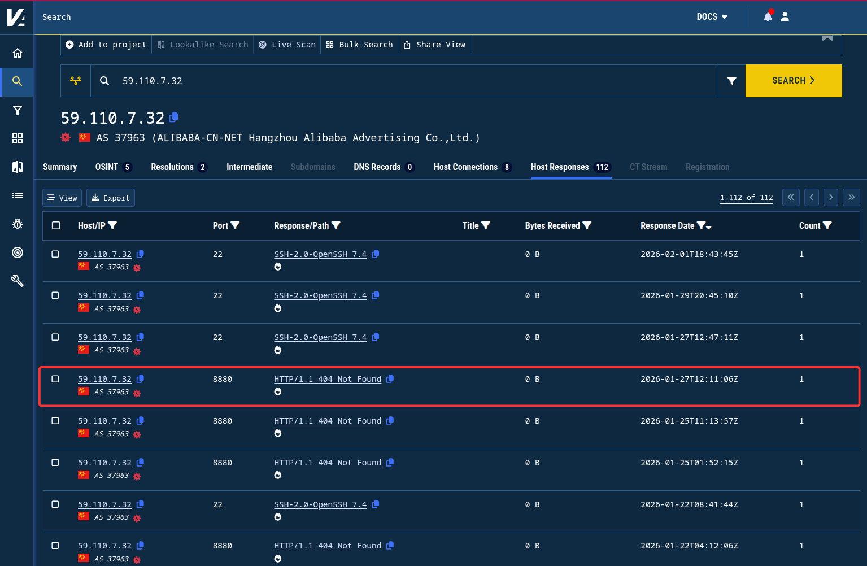Check the first SSH-2.0-OpenSSH_7.4 row checkbox
Viewport: 867px width, 566px height.
pyautogui.click(x=55, y=254)
